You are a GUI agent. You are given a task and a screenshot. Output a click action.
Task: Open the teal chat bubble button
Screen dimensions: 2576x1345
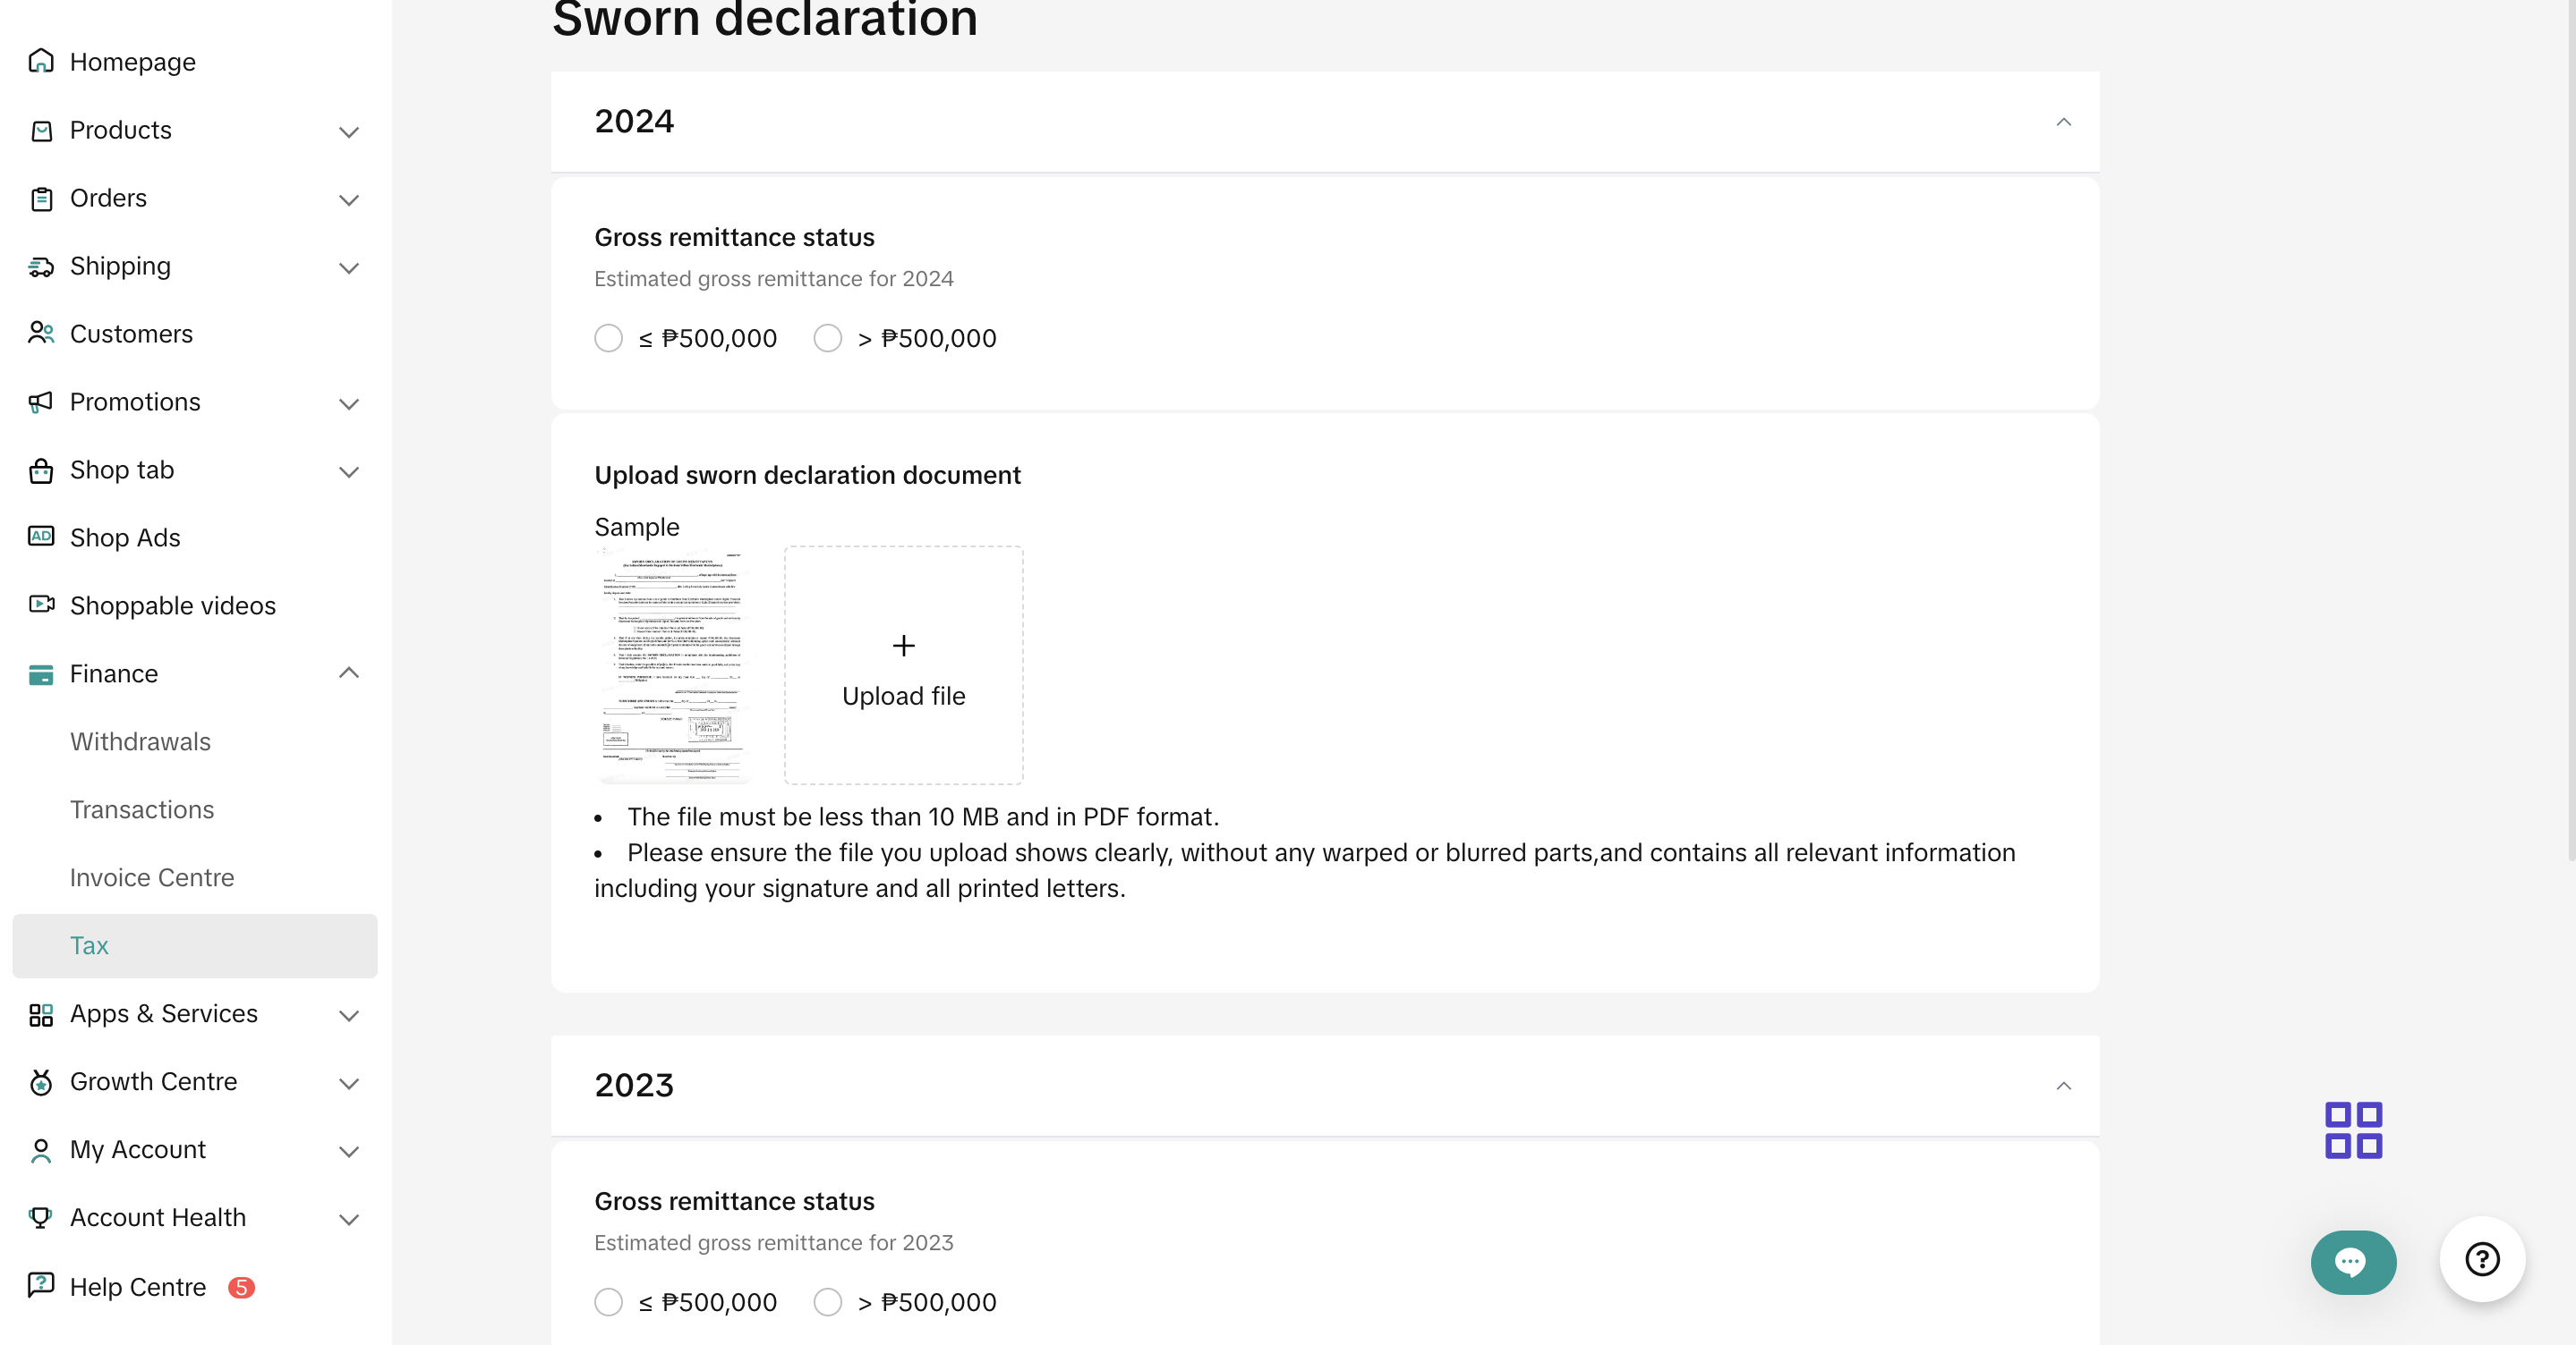tap(2352, 1261)
